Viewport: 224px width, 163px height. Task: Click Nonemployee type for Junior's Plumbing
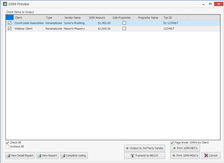click(x=54, y=23)
